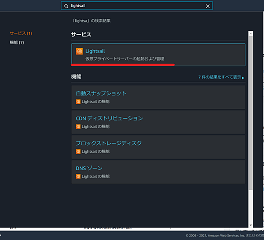Show all 7 results link

[220, 77]
